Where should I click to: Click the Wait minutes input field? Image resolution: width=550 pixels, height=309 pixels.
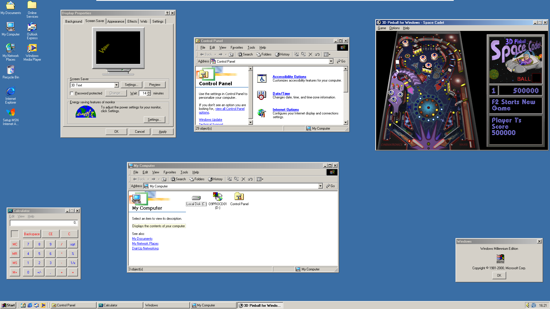tap(143, 93)
